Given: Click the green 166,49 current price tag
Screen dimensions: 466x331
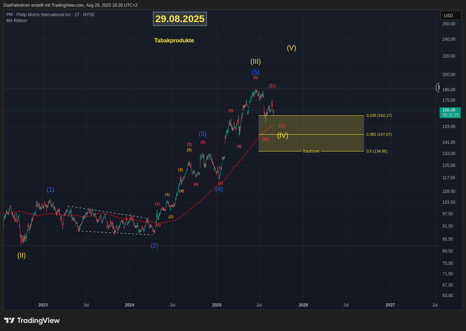Looking at the screenshot, I should click(x=450, y=113).
